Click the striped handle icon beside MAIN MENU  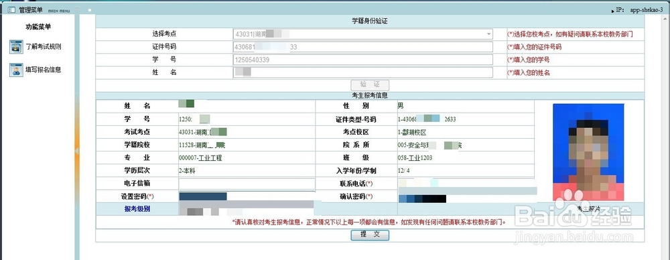77,9
